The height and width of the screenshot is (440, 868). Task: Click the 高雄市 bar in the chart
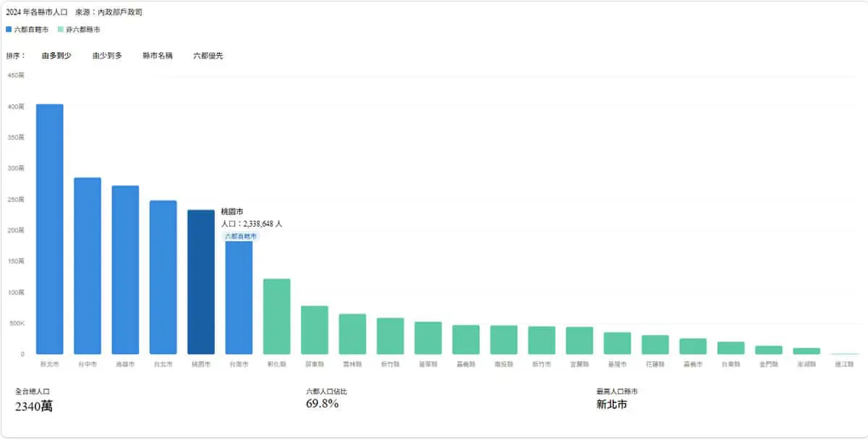[x=125, y=270]
